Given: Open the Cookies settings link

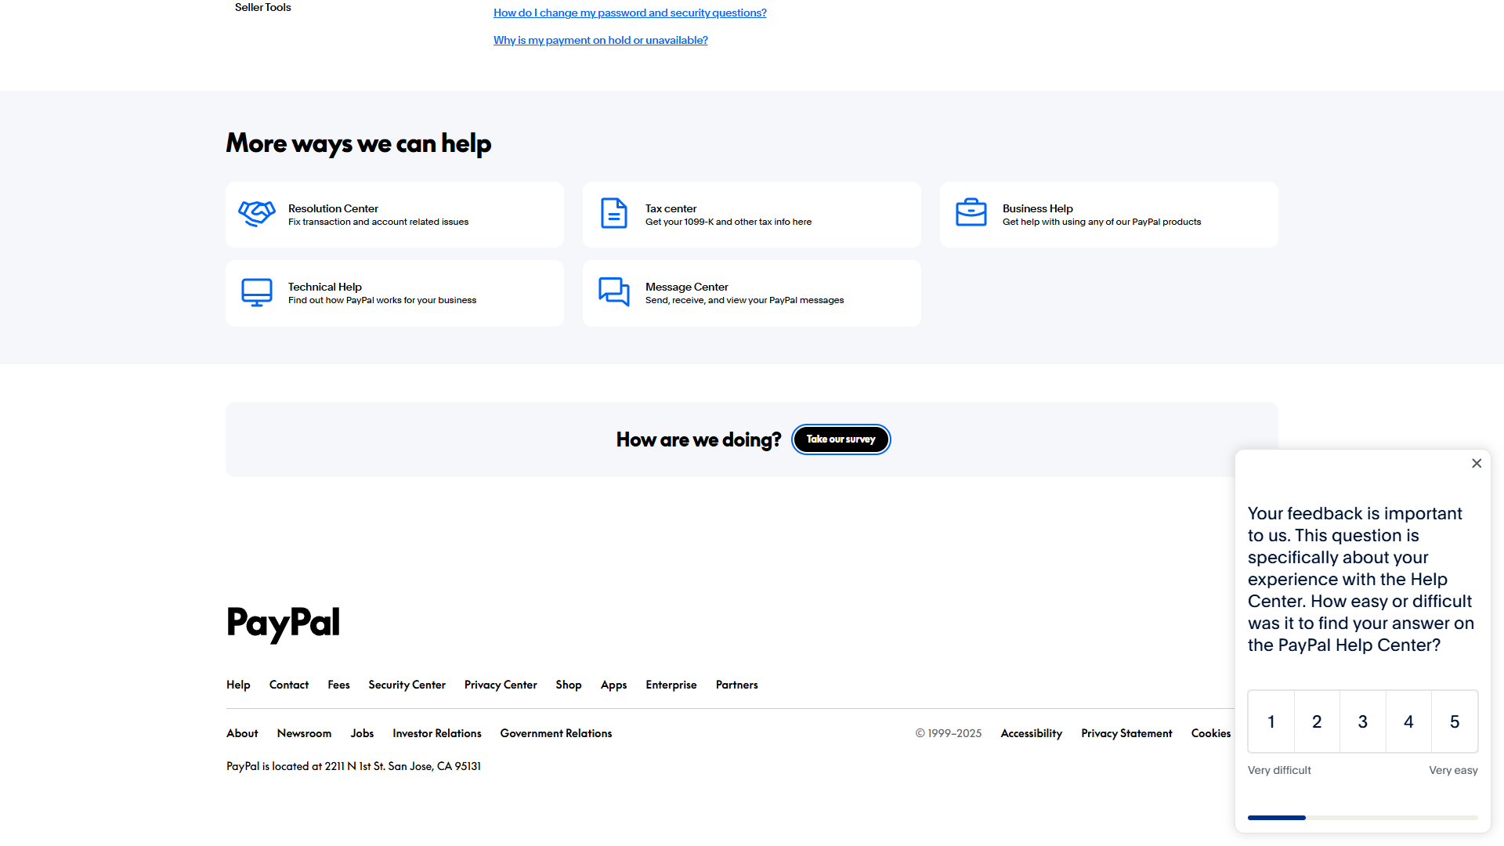Looking at the screenshot, I should (x=1210, y=733).
